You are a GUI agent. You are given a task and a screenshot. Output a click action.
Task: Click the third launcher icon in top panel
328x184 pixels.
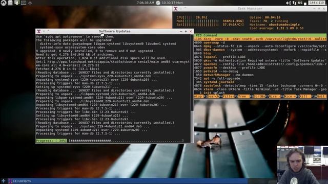(17, 3)
